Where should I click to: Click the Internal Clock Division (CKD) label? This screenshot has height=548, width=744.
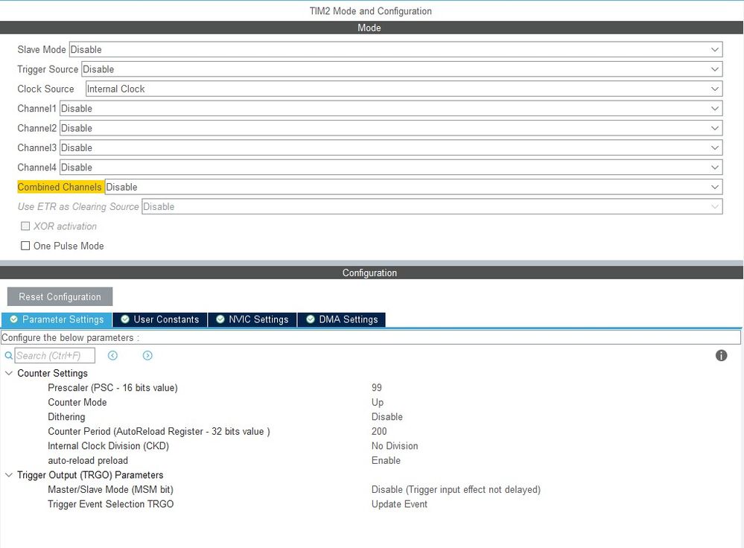point(108,446)
